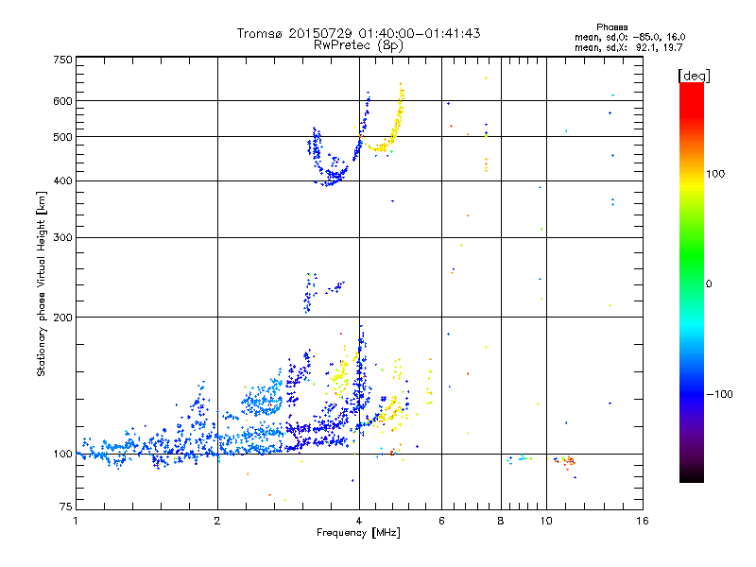The height and width of the screenshot is (567, 756).
Task: Click the x-axis tick label '6'
Action: point(441,521)
